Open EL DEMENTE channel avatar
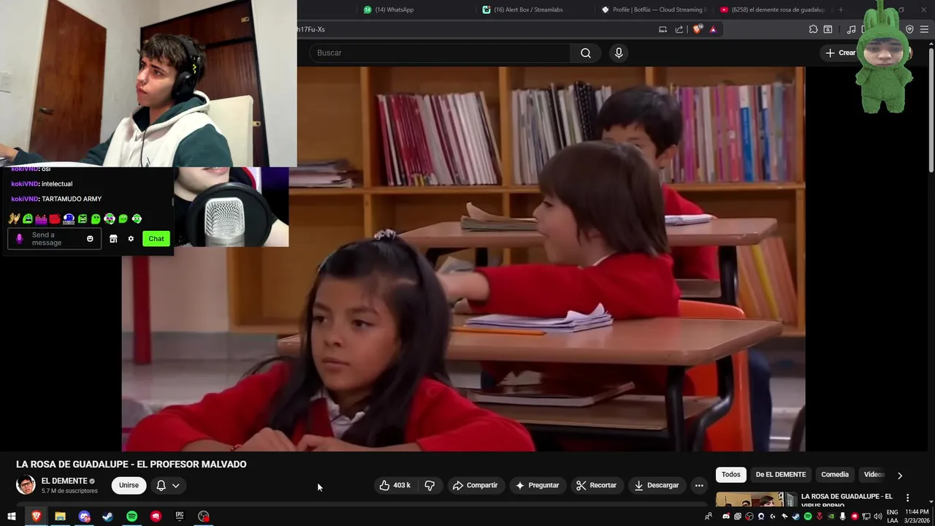Image resolution: width=935 pixels, height=526 pixels. pyautogui.click(x=26, y=485)
